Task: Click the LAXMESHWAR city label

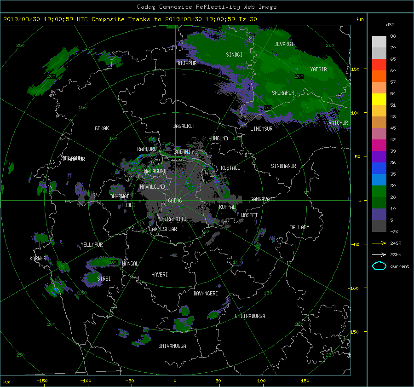Action: tap(163, 229)
